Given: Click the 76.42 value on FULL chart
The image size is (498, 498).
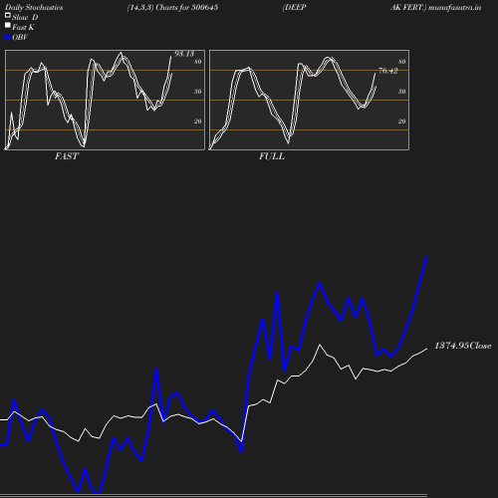Looking at the screenshot, I should point(387,71).
